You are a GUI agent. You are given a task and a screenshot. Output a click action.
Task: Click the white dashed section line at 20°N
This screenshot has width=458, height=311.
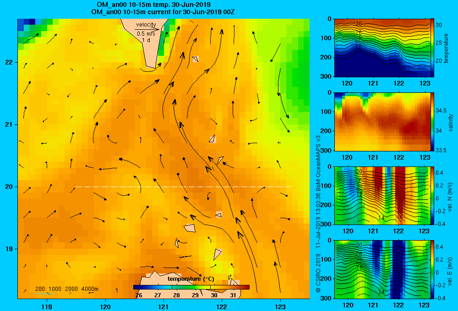click(184, 187)
